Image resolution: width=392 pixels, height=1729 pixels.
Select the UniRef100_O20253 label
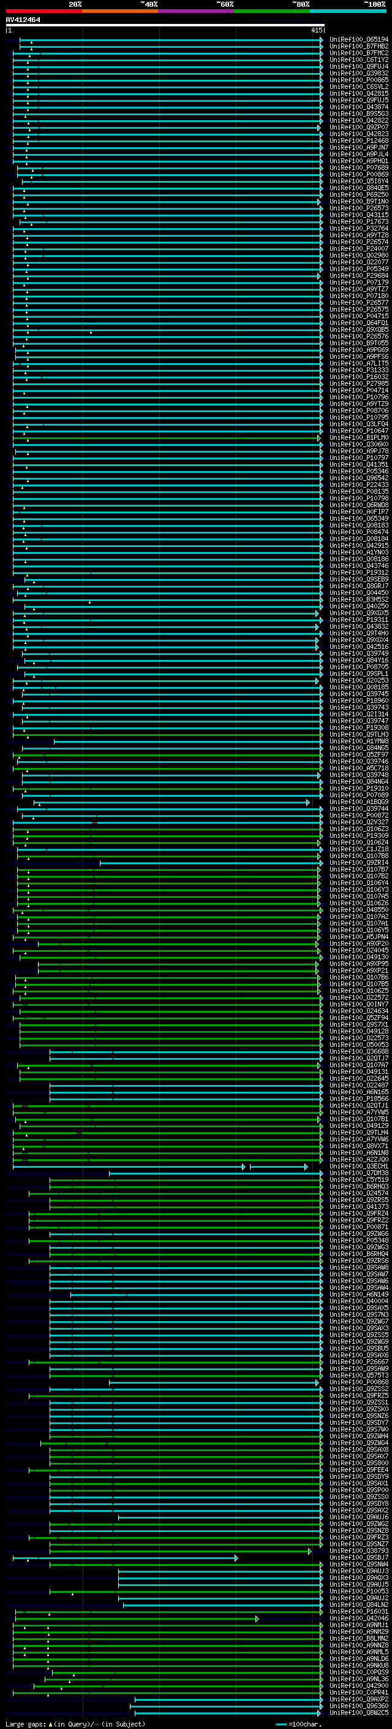tap(358, 681)
